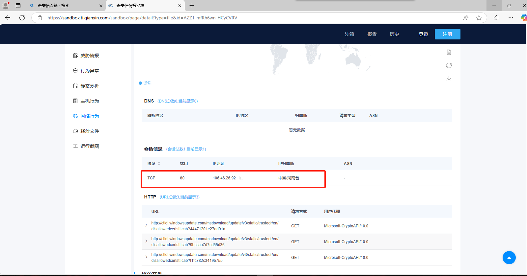Viewport: 527px width, 276px height.
Task: Click the IP address 106.46.26.92
Action: [224, 178]
